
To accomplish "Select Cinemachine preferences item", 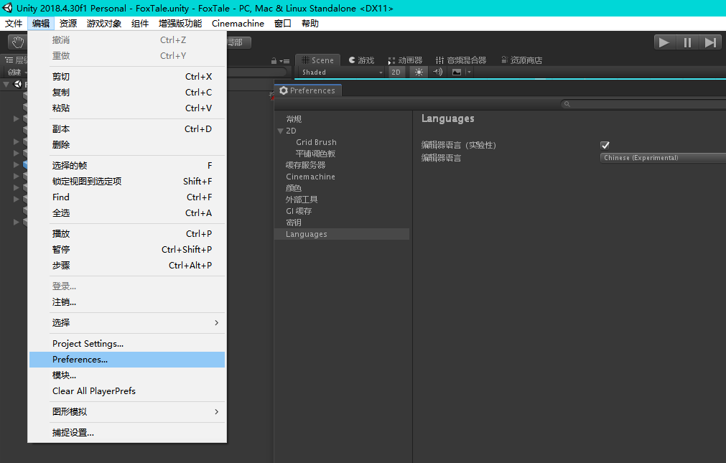I will tap(310, 177).
